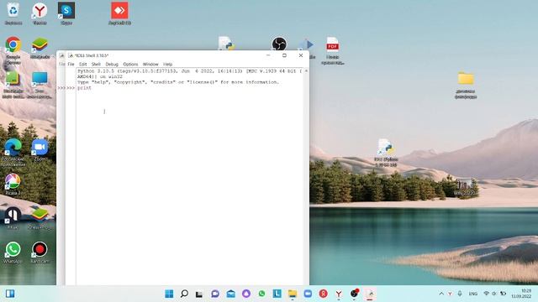
Task: Open the red Yandex icon in taskbar
Action: coord(323,294)
